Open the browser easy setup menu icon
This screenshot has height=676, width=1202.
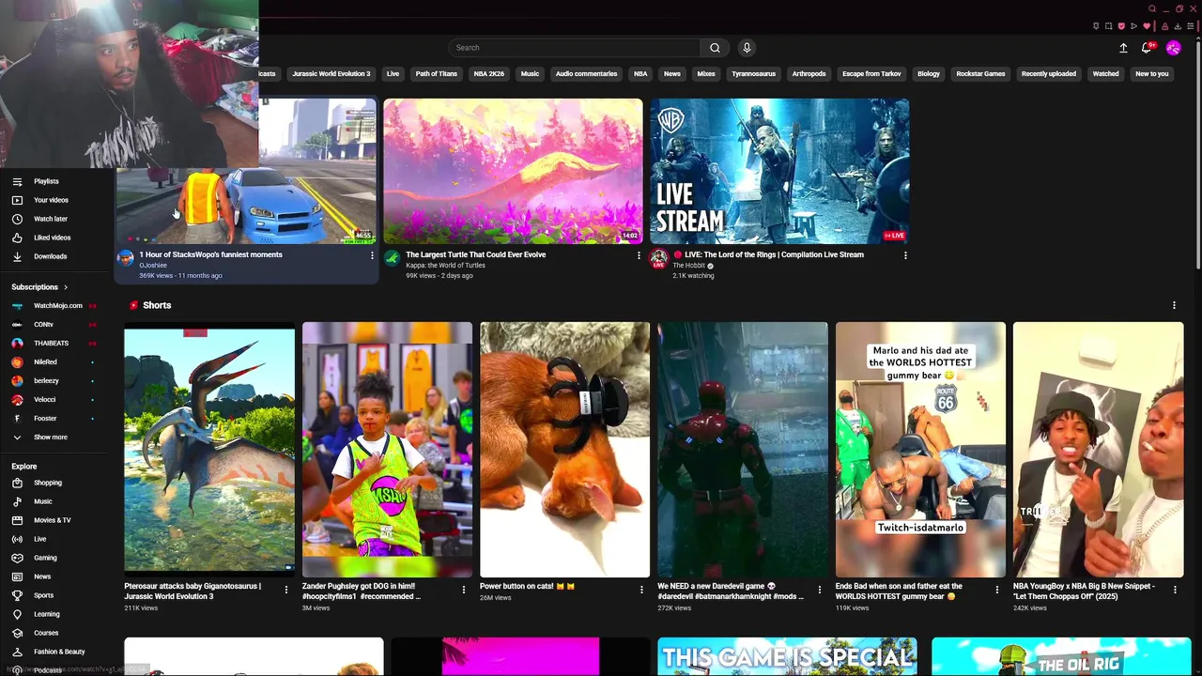[x=1190, y=25]
